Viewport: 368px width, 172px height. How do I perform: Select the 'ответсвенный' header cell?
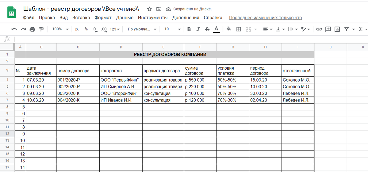point(298,71)
